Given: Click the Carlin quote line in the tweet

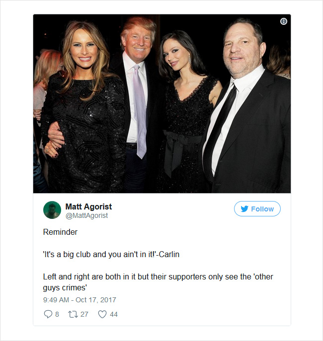Looking at the screenshot, I should tap(111, 255).
